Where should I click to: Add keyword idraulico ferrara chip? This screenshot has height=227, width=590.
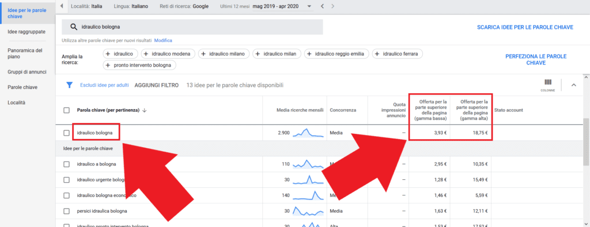(398, 54)
